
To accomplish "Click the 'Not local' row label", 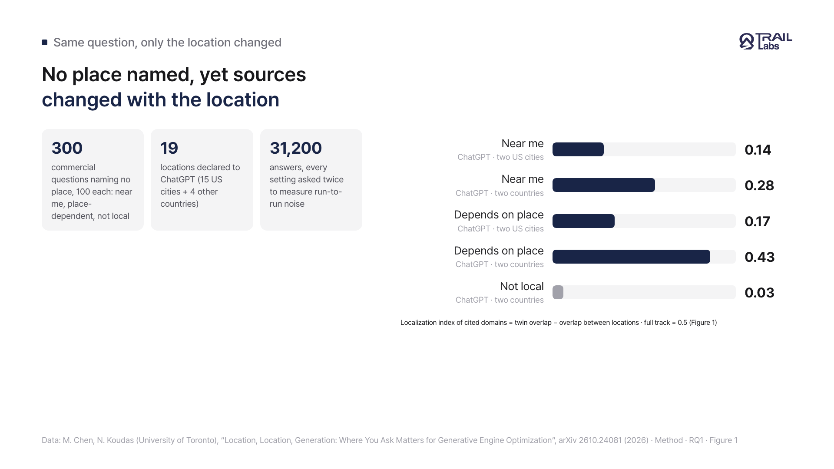I will 522,286.
